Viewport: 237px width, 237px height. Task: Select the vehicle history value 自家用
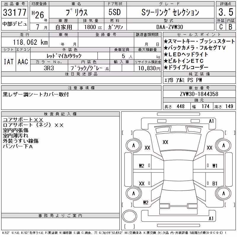64,27
